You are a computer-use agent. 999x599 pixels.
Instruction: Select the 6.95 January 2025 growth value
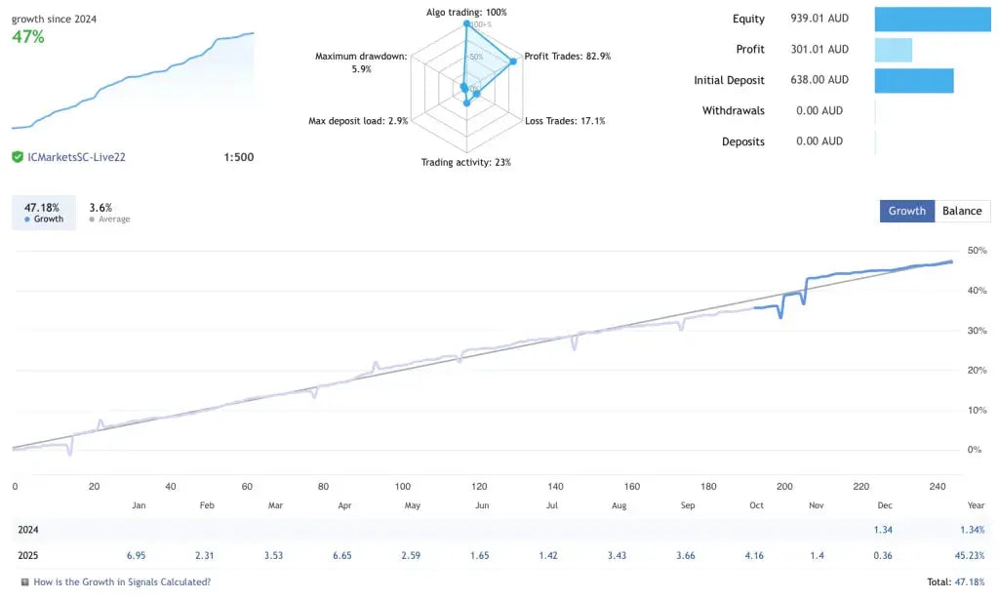[x=137, y=555]
